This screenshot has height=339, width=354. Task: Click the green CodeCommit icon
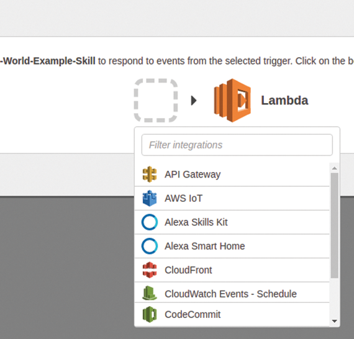[x=150, y=314]
